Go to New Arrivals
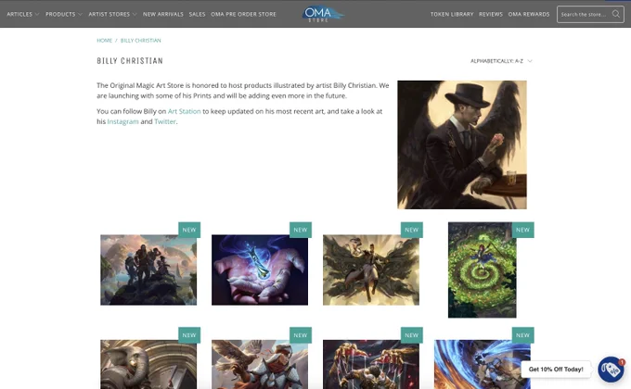 [x=163, y=14]
